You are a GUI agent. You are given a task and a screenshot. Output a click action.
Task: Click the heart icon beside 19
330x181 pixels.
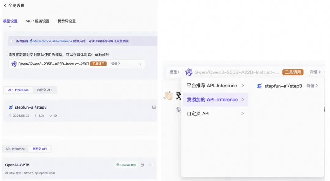pos(50,116)
